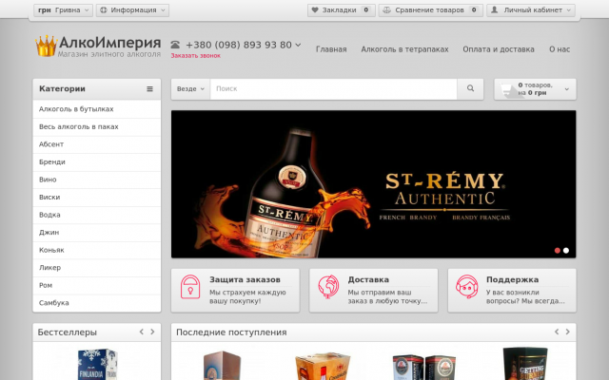
Task: Select the Коньяк category
Action: 97,250
